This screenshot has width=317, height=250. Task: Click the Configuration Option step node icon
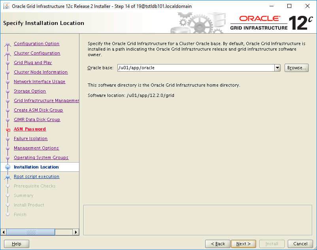[x=8, y=44]
